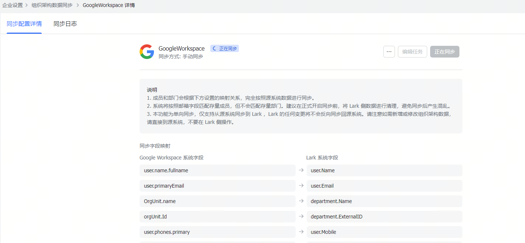
Task: Switch to the 同步日志 tab
Action: coord(65,24)
